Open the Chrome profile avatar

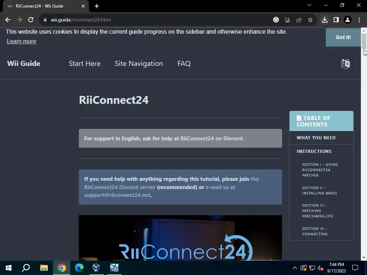click(x=348, y=20)
